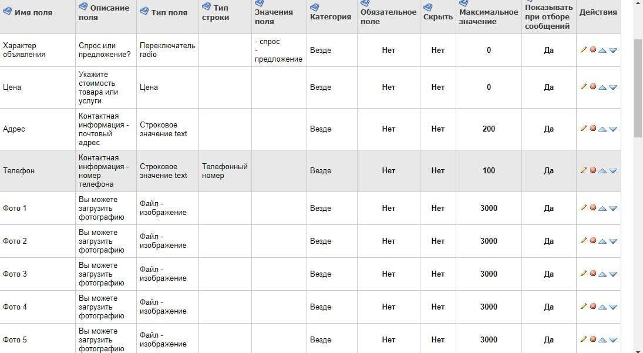
Task: Move the Адрес field down
Action: [613, 129]
